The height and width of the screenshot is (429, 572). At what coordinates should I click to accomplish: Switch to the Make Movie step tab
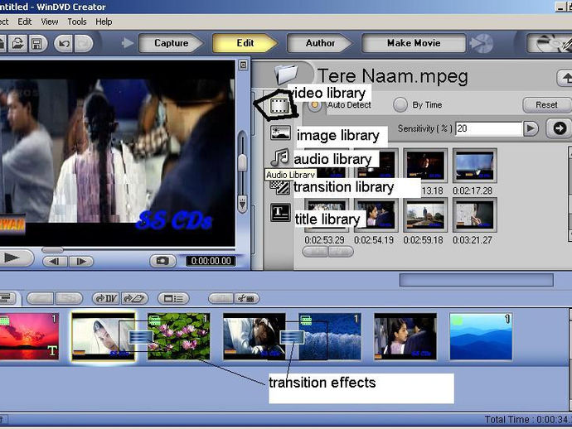tap(414, 43)
